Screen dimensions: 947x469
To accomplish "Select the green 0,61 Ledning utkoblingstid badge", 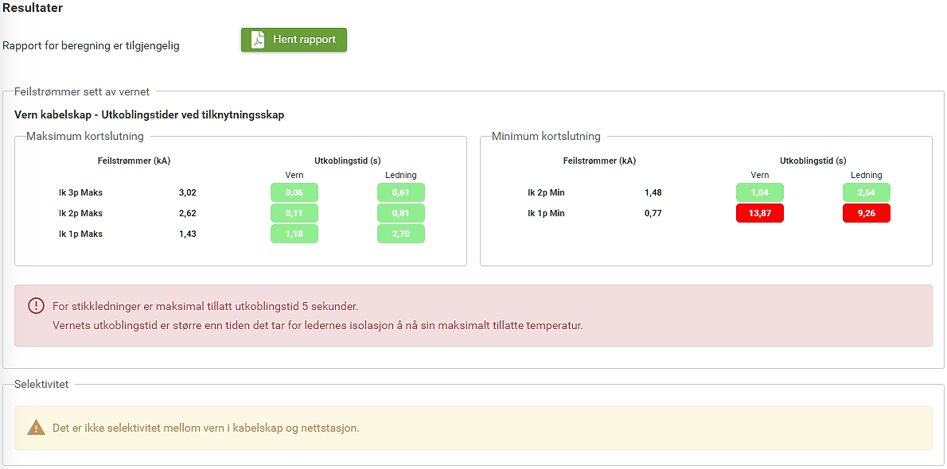I will [401, 192].
